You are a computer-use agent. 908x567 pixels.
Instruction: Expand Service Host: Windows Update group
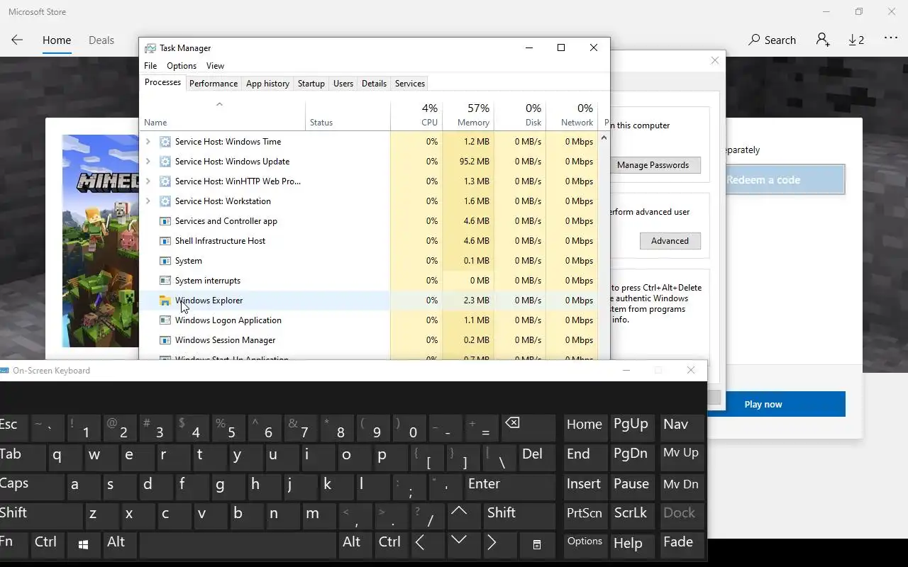(148, 162)
